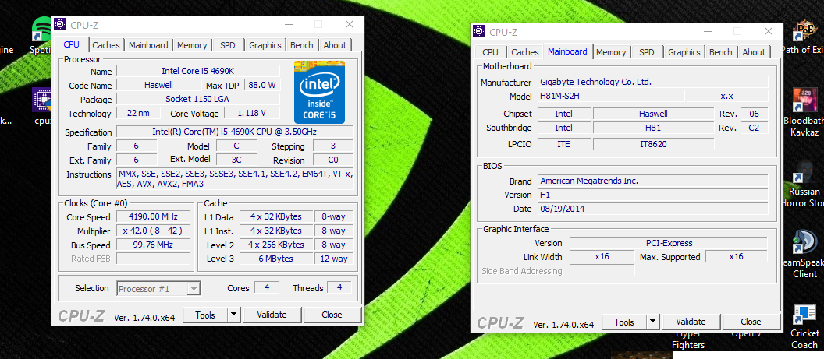The image size is (824, 359).
Task: Close left CPU-Z window with X button
Action: point(350,24)
